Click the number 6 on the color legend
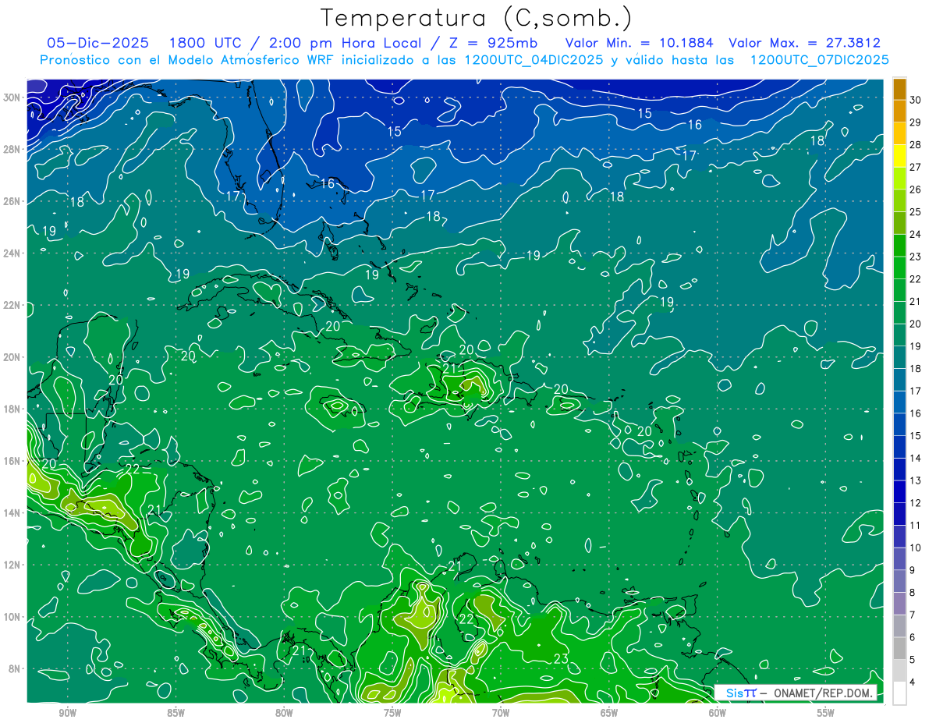The height and width of the screenshot is (723, 936). tap(913, 638)
